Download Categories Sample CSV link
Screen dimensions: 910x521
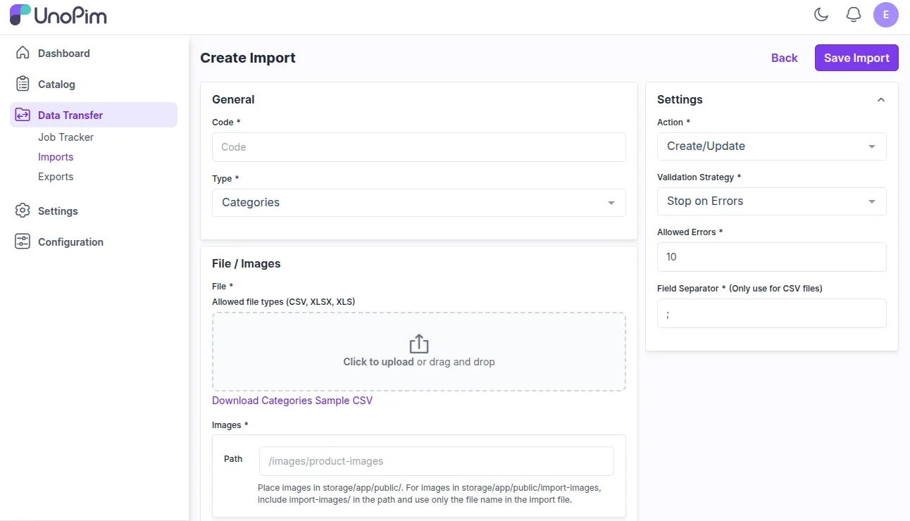coord(292,401)
